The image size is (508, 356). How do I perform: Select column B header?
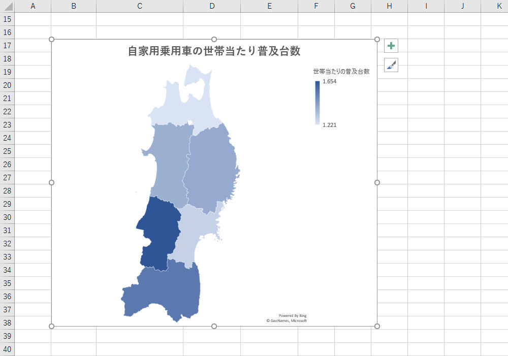[x=74, y=6]
